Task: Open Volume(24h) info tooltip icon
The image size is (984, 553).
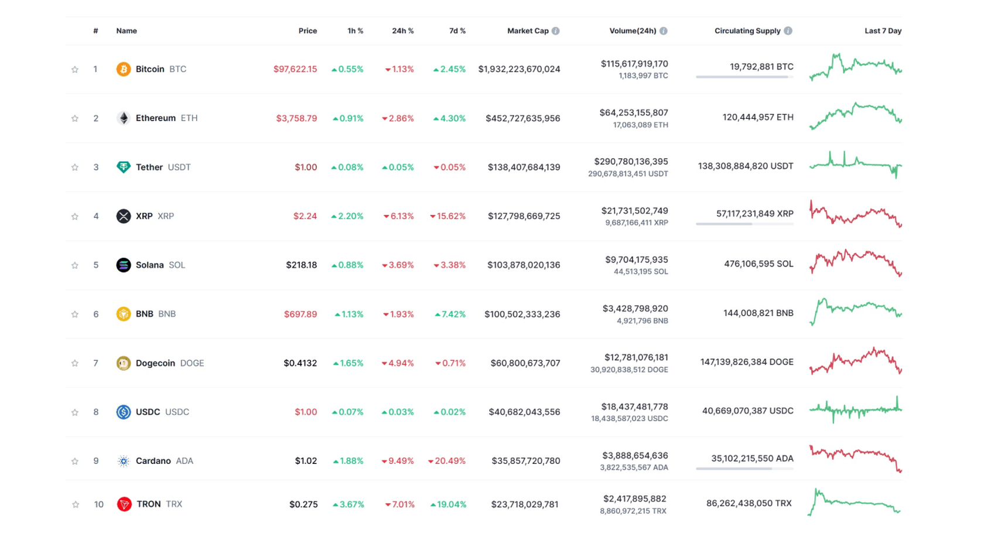Action: pos(663,31)
